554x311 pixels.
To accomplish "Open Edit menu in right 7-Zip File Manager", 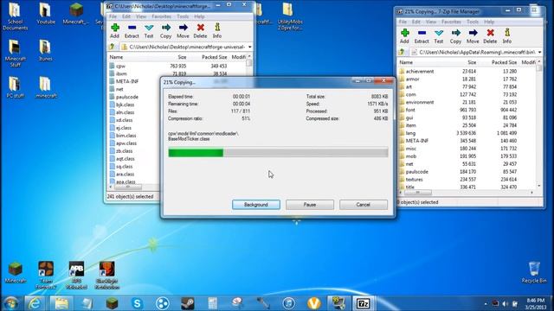I will coord(416,22).
